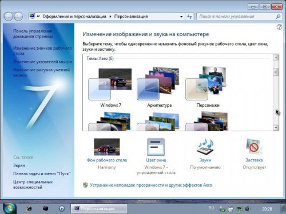Click the green monitor tray icon
Image resolution: width=286 pixels, height=214 pixels.
[x=239, y=209]
